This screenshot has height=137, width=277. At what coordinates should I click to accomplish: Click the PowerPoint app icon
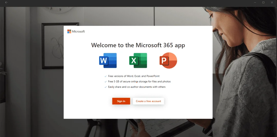point(168,60)
